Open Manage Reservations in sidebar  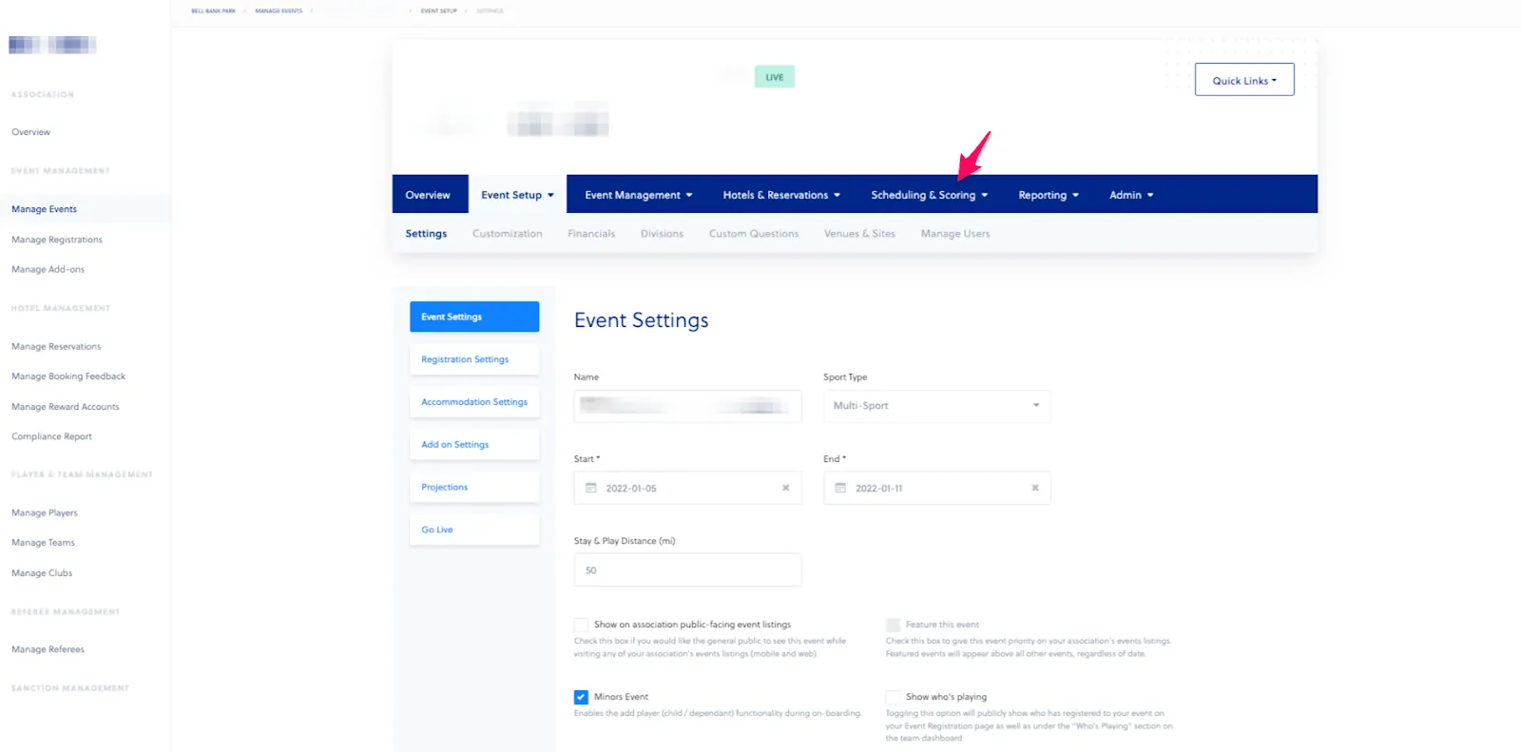pos(56,347)
